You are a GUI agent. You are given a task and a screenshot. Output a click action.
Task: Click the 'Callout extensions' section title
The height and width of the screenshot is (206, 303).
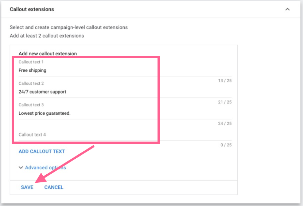point(32,9)
